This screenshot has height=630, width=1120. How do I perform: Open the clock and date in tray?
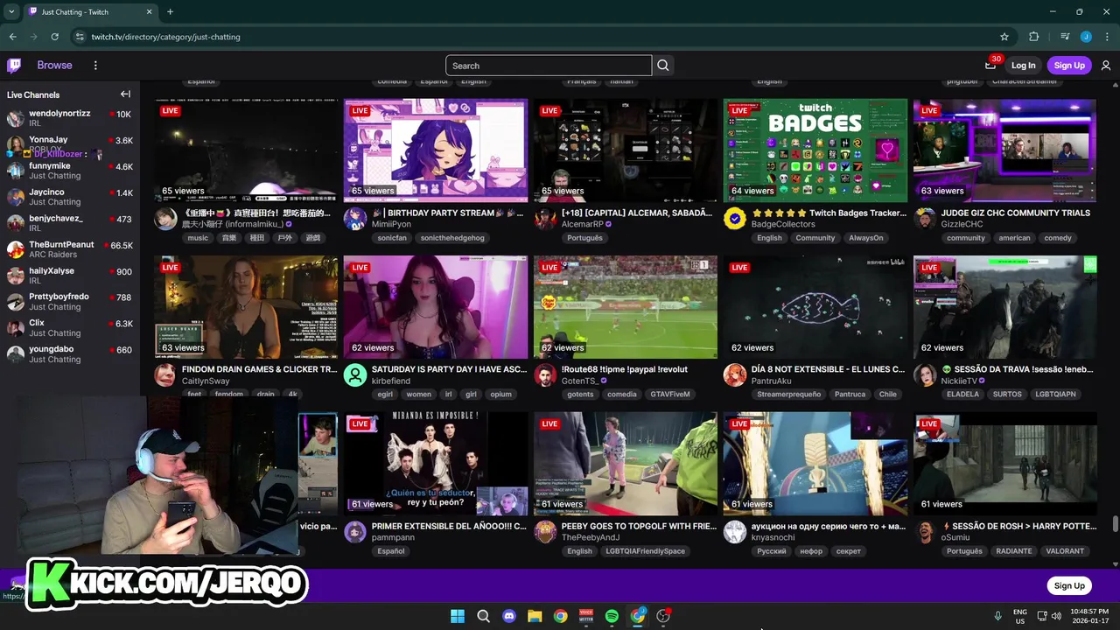point(1088,616)
